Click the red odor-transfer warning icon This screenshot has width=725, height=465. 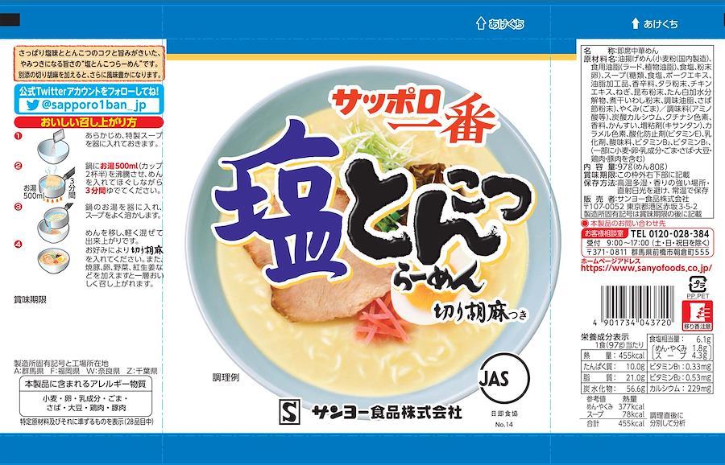pos(698,315)
